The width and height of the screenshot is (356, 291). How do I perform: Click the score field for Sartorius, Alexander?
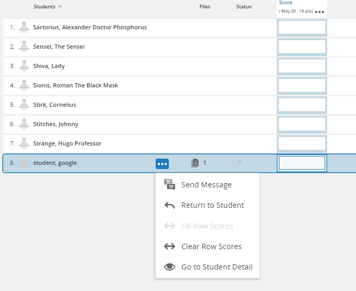coord(301,27)
